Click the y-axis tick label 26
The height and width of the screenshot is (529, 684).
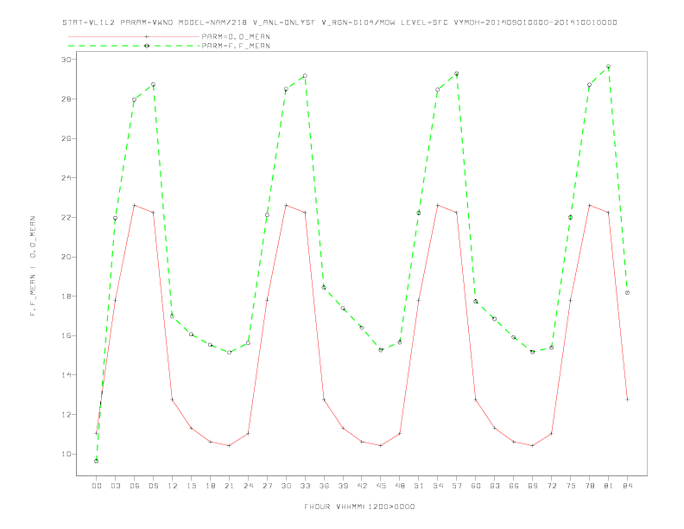click(66, 138)
